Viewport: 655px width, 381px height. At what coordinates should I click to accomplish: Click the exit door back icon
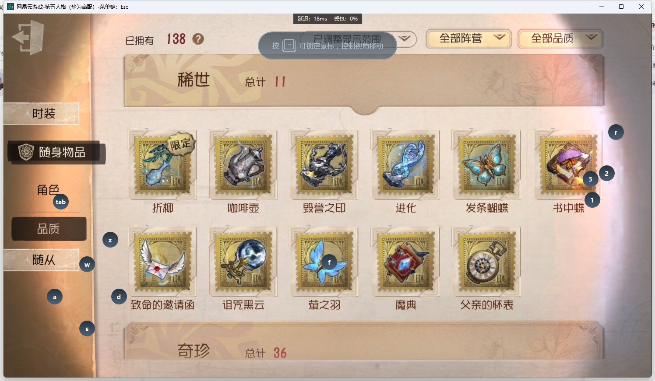tap(28, 38)
